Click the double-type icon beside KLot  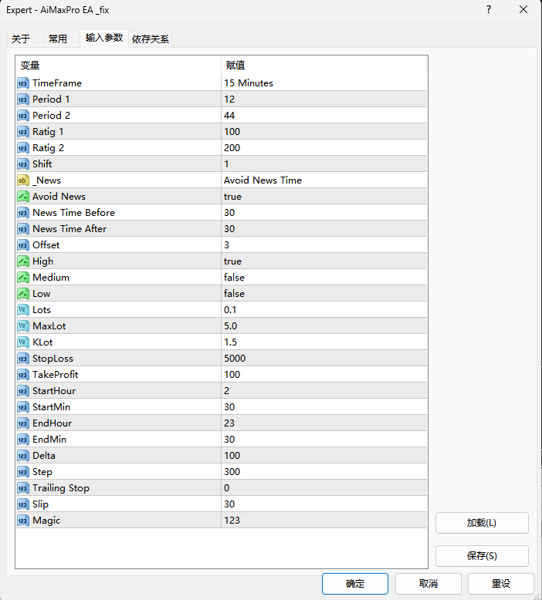point(22,342)
